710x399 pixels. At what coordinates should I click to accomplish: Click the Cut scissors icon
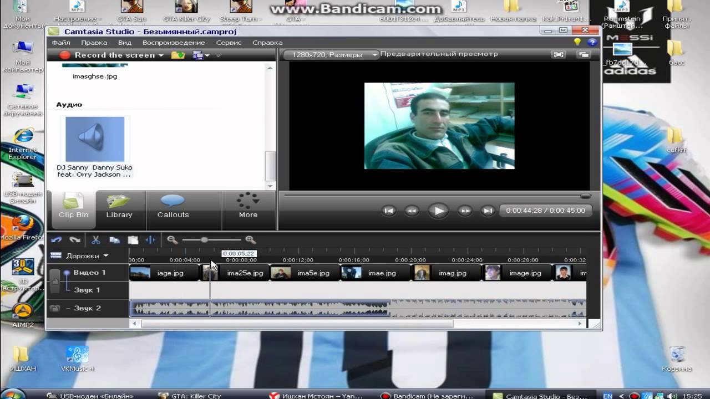(95, 240)
